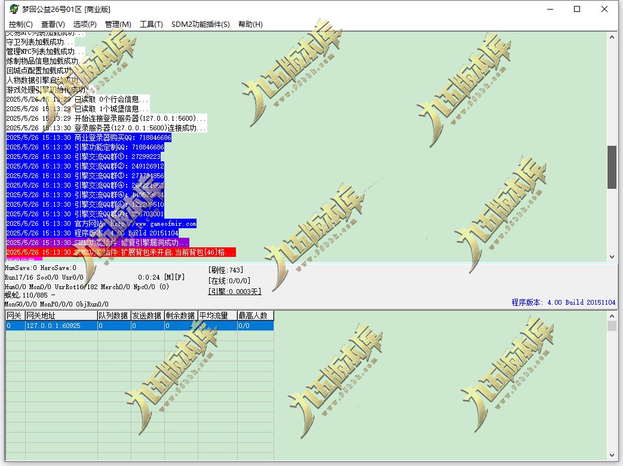Open the 工具(T) menu

click(x=151, y=24)
